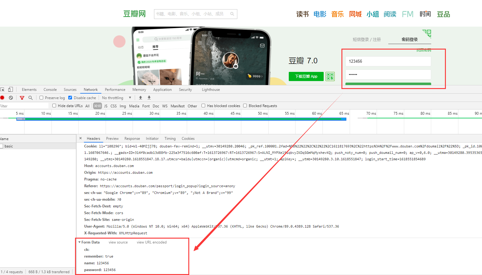Filter requests by Manifest type
The width and height of the screenshot is (482, 275).
178,106
